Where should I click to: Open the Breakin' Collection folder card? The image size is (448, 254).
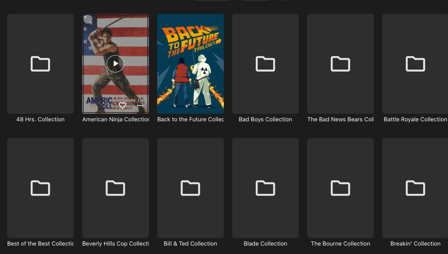tap(415, 188)
